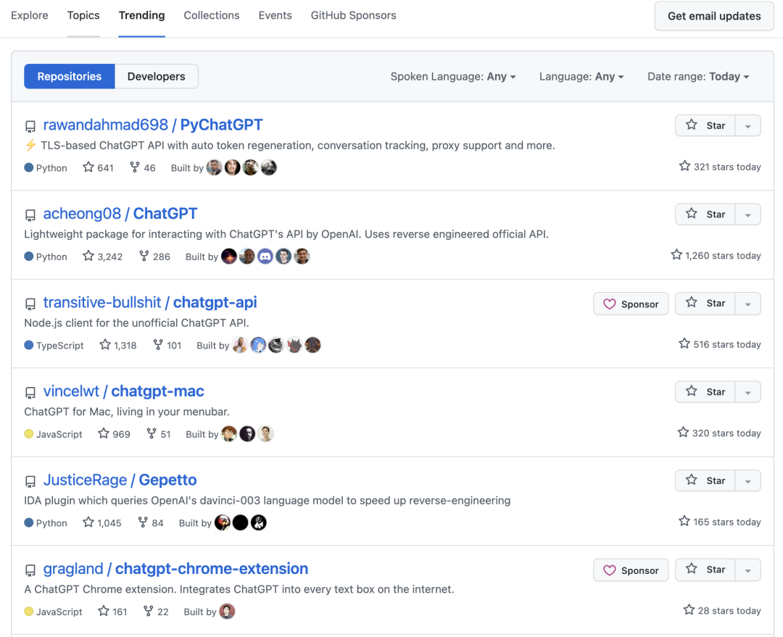783x637 pixels.
Task: Open stargazers count 1,318 for chatgpt-api
Action: click(118, 345)
